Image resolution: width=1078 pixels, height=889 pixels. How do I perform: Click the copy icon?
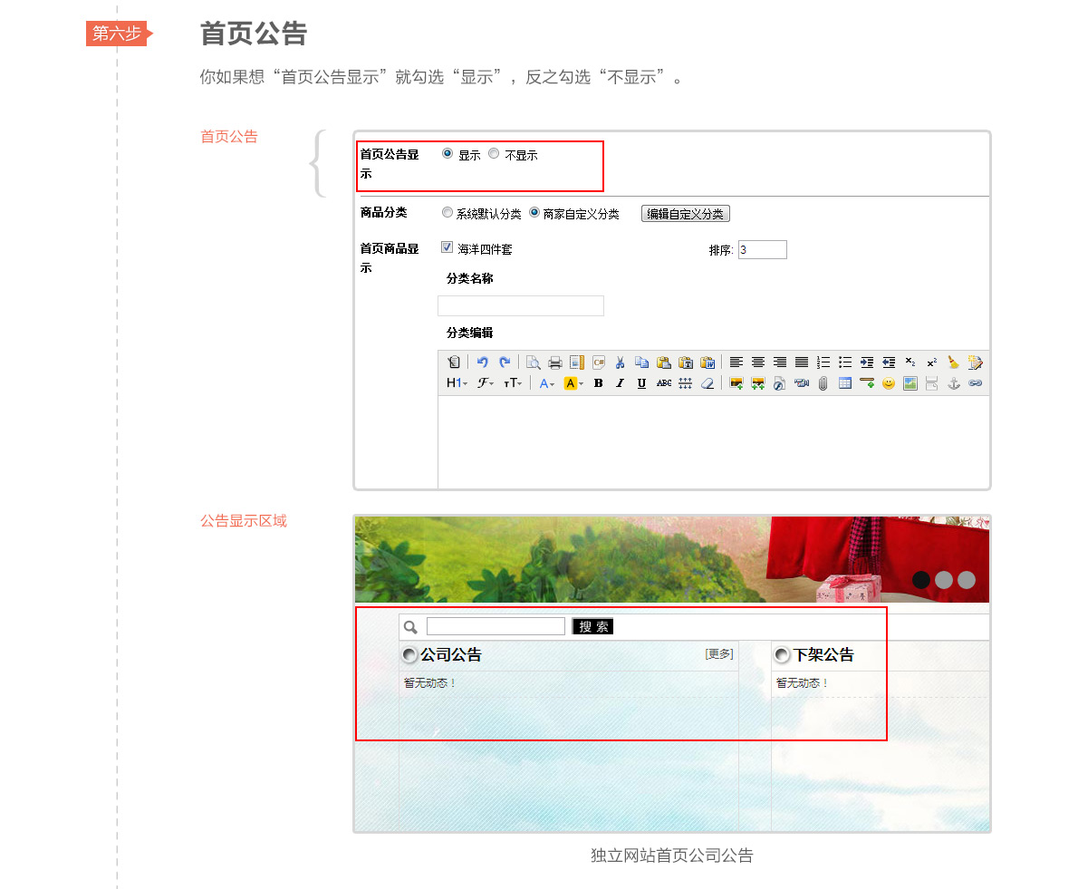click(641, 362)
